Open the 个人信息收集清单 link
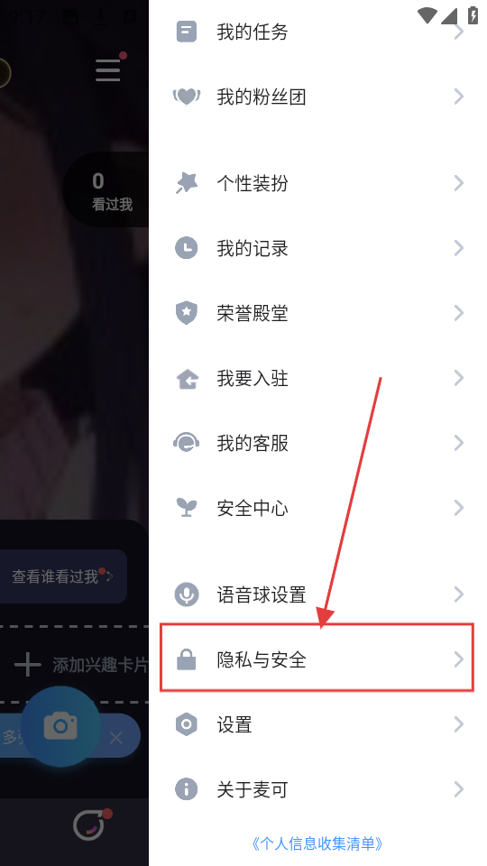Image resolution: width=487 pixels, height=866 pixels. coord(317,843)
